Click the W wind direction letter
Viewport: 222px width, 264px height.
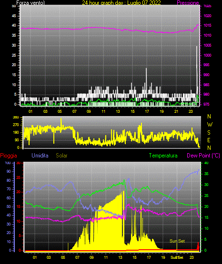tap(210, 125)
